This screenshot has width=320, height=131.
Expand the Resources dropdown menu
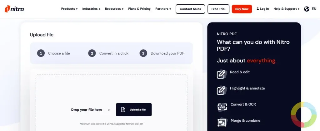pos(114,9)
